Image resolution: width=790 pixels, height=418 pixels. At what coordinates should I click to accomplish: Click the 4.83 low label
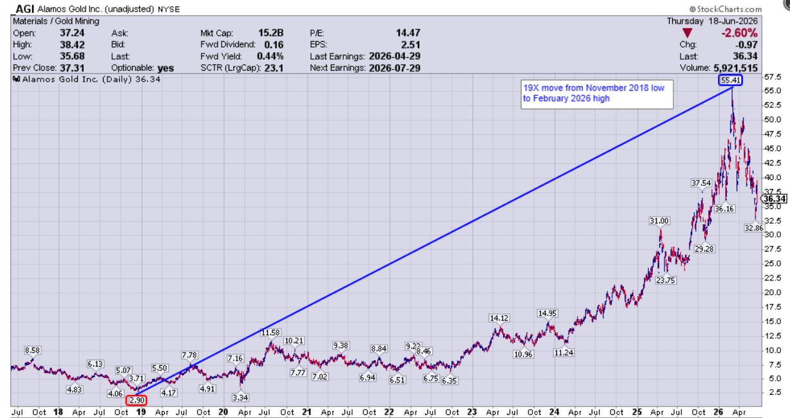coord(75,390)
